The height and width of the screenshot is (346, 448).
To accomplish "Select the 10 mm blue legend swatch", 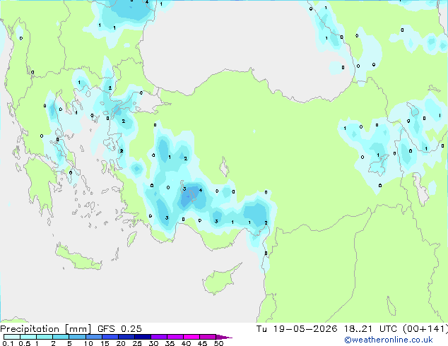I will [94, 337].
